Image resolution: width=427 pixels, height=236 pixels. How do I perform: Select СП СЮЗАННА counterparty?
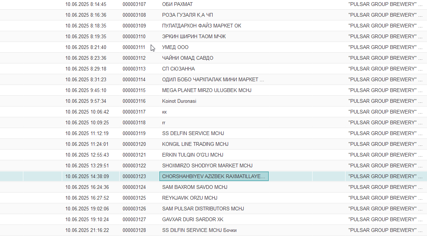pyautogui.click(x=179, y=69)
